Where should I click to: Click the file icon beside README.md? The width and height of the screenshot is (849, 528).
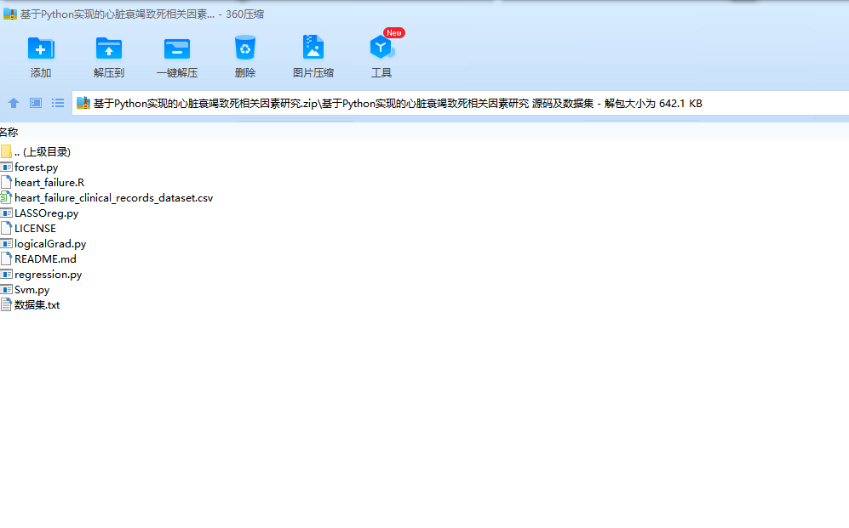point(6,258)
